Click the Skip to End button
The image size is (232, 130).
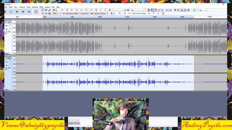(x=29, y=12)
